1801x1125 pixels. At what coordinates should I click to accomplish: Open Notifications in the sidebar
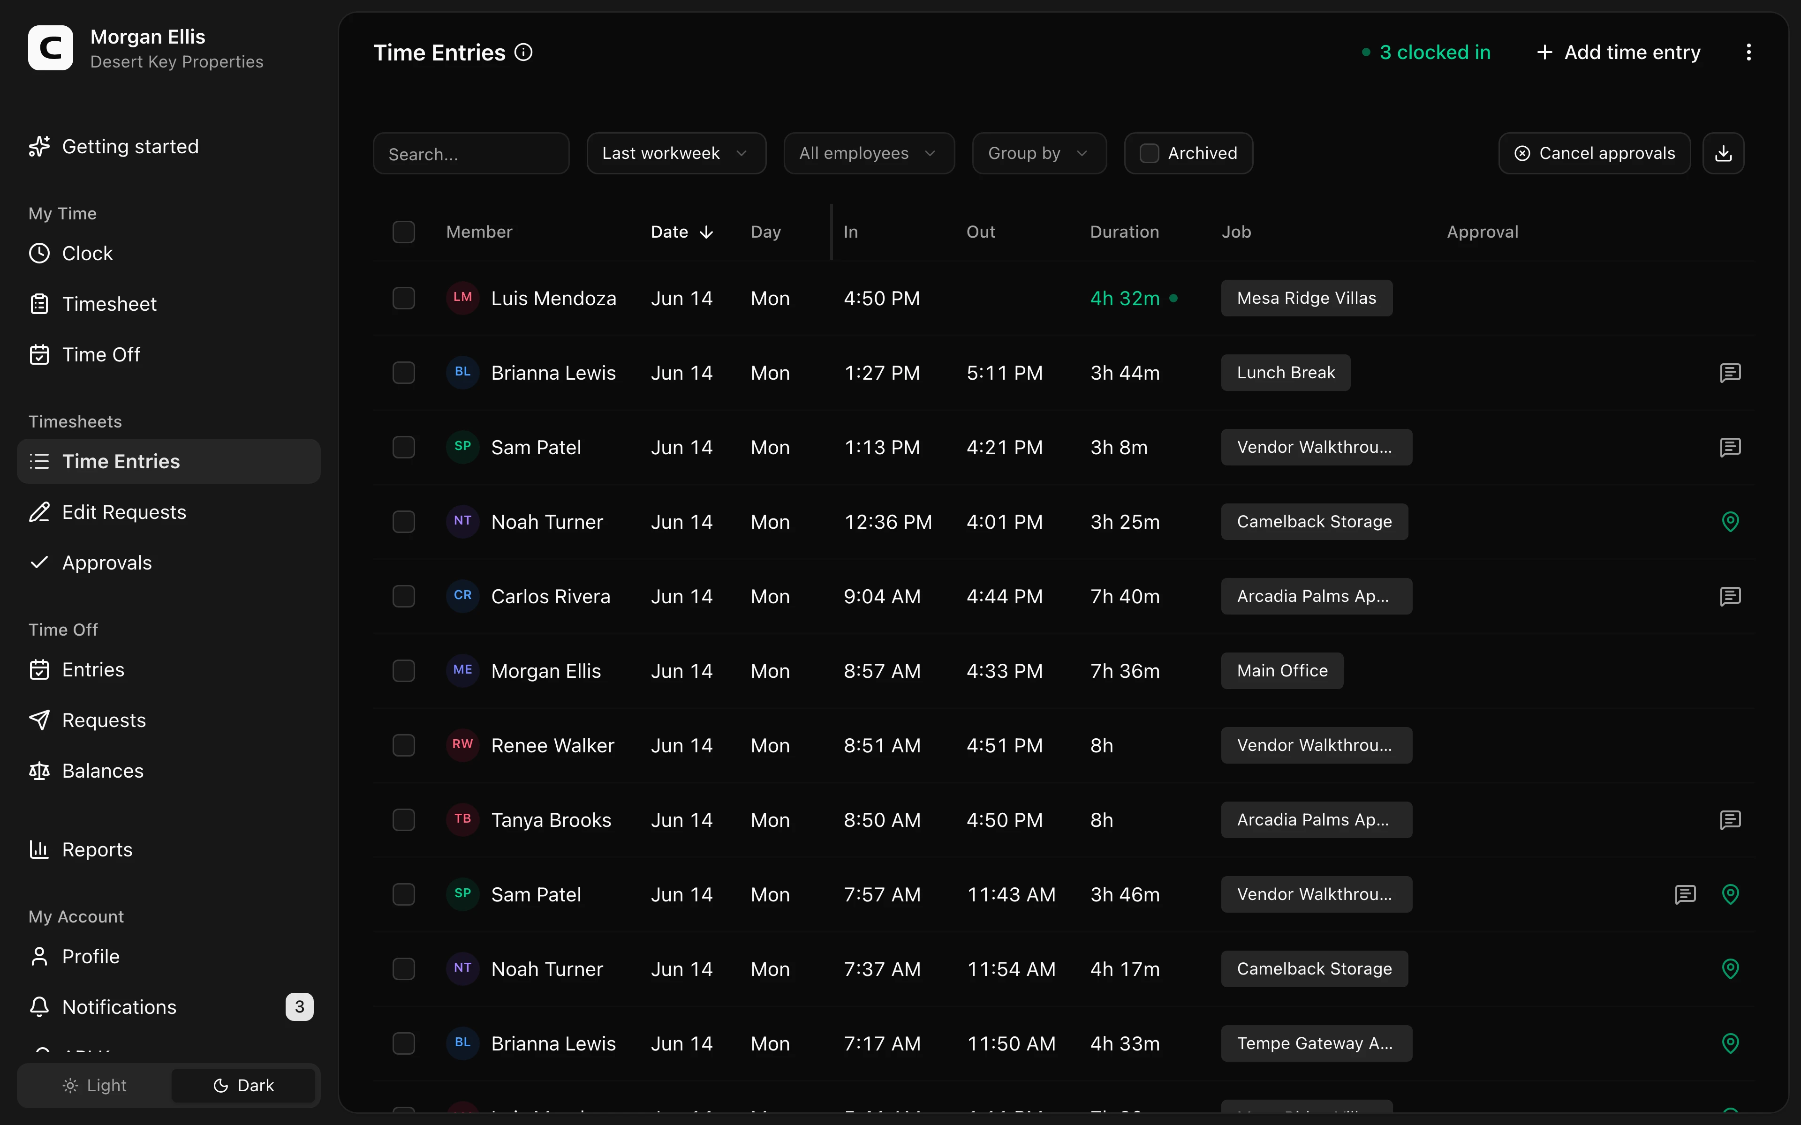[x=168, y=1007]
